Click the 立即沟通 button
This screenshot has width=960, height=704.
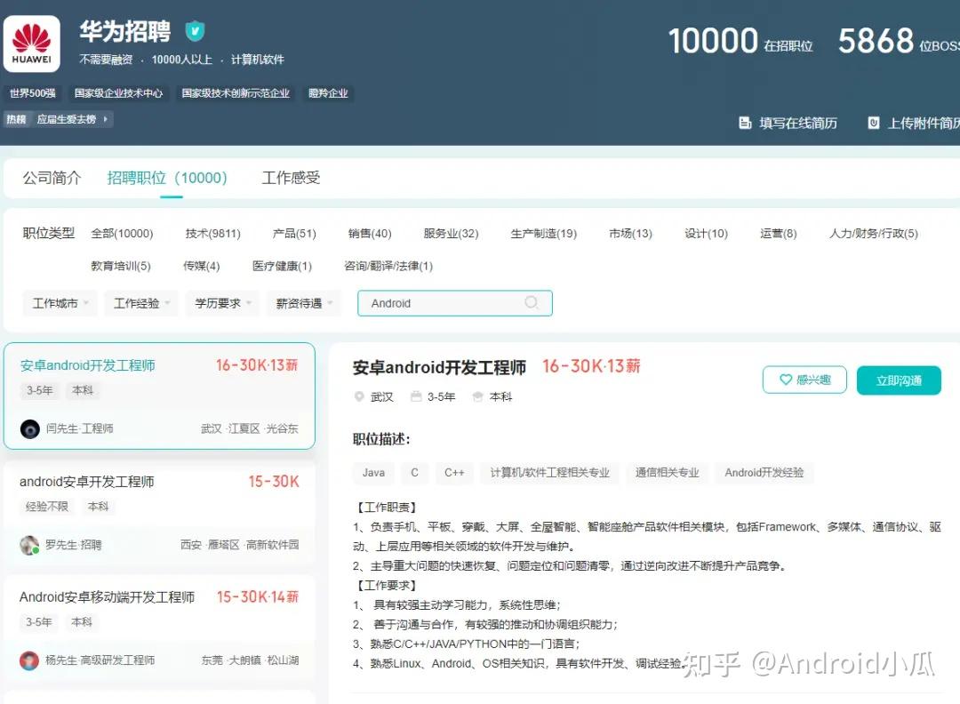(899, 380)
